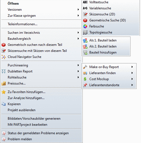Select Status der gemeldeten Probleme anzeigen label
141x143 pixels.
click(x=38, y=133)
